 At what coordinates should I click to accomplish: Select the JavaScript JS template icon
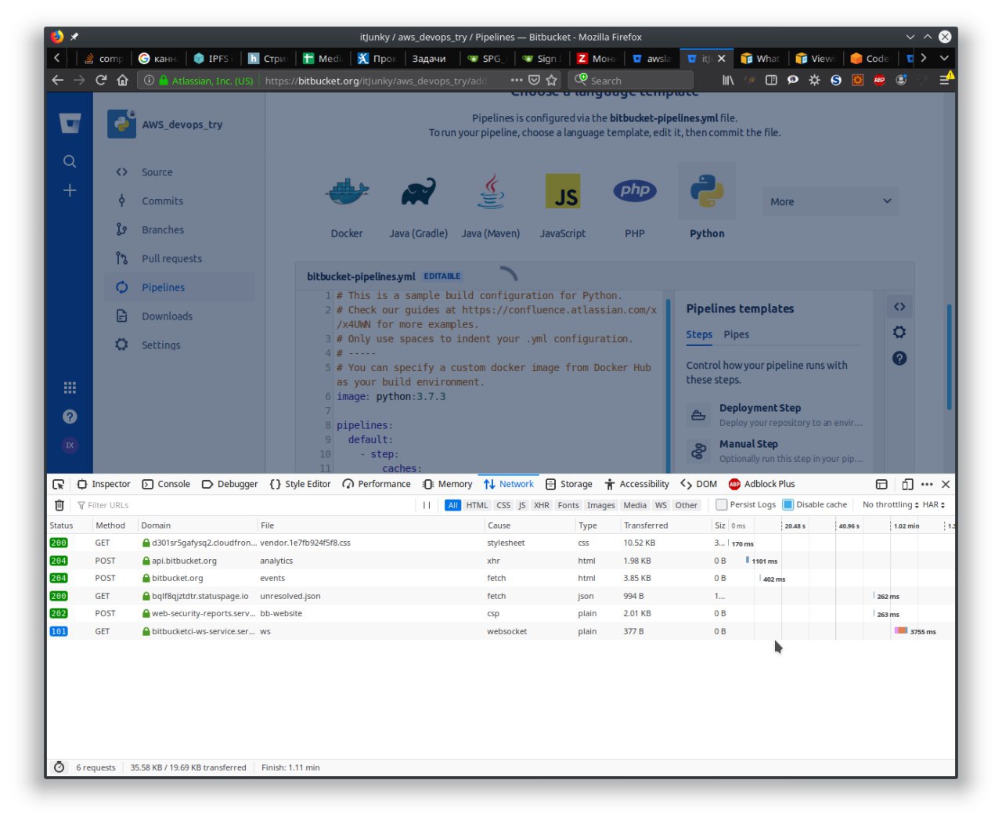pos(563,191)
